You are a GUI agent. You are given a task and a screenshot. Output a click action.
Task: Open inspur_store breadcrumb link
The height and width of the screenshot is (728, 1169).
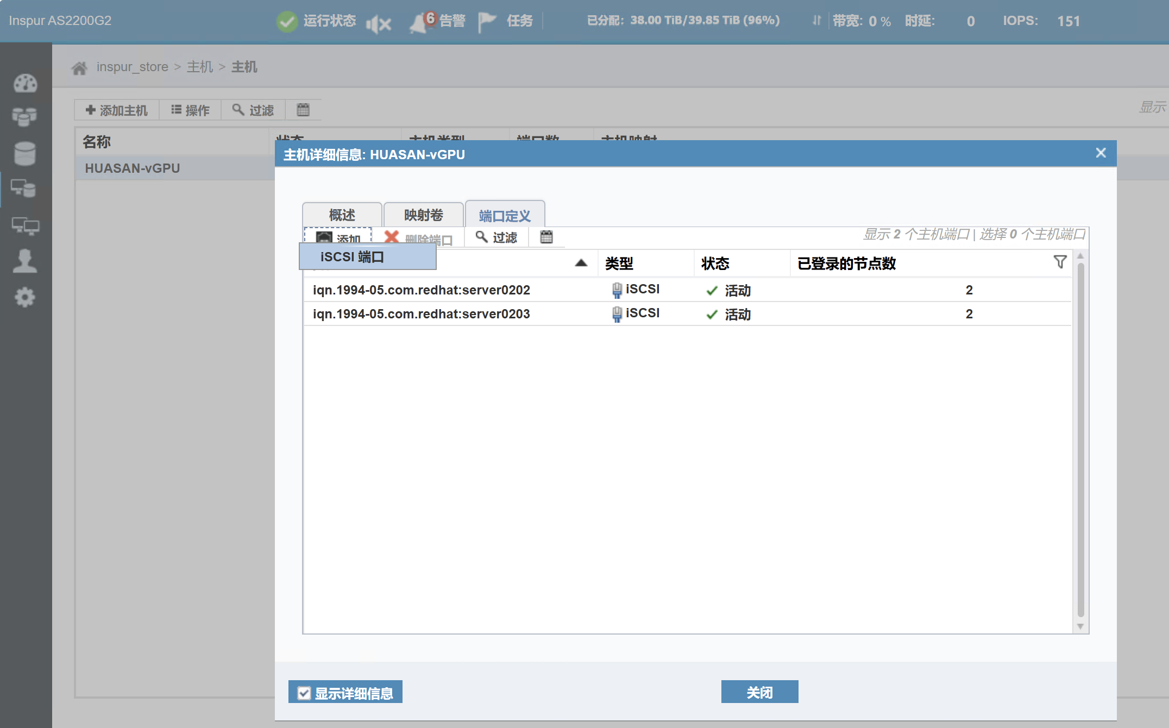click(133, 67)
